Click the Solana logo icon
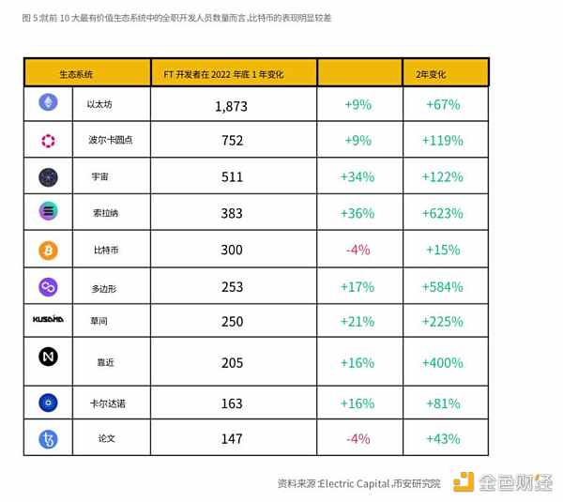 point(47,213)
